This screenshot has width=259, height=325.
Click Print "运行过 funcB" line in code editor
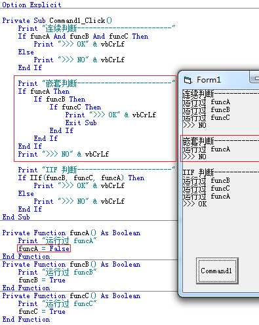point(57,272)
